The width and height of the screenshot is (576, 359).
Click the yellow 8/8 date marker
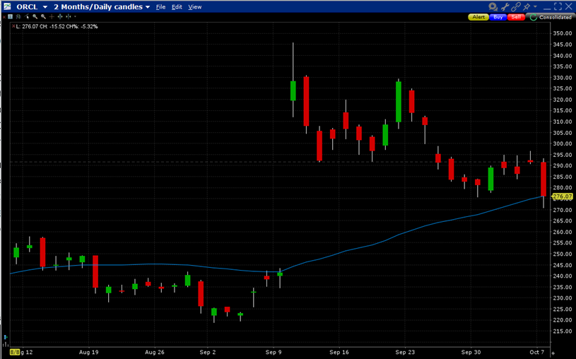pos(15,352)
